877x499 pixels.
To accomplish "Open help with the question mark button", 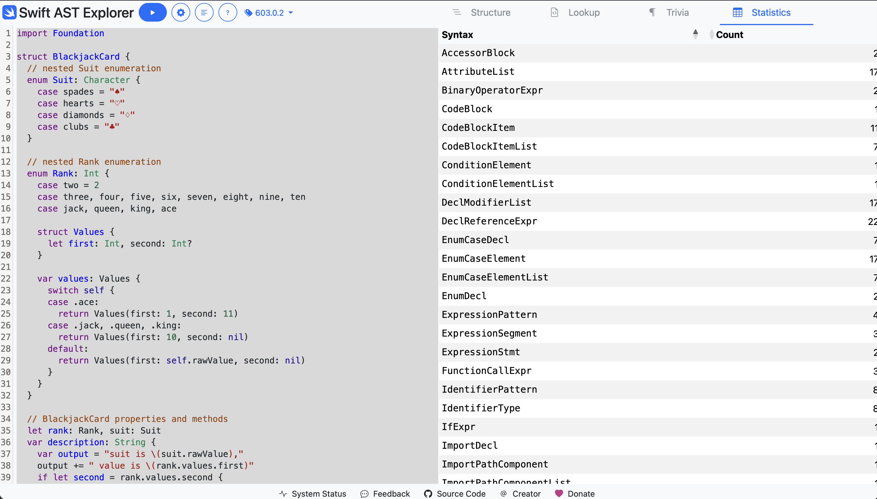I will 228,12.
